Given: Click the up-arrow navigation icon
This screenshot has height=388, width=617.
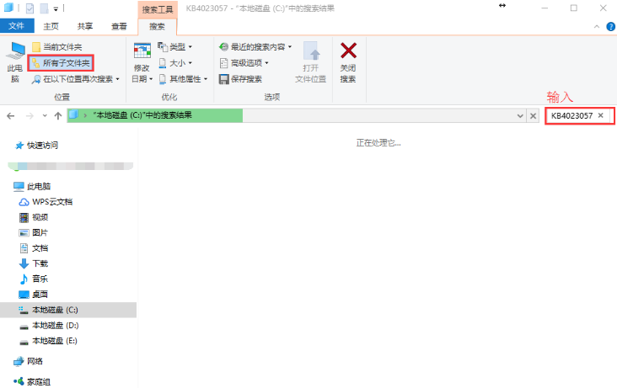Looking at the screenshot, I should click(57, 115).
